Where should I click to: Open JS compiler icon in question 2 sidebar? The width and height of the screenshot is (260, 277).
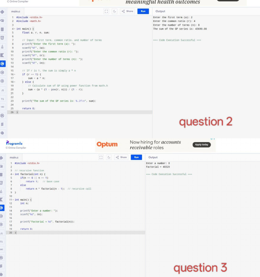tap(2, 90)
